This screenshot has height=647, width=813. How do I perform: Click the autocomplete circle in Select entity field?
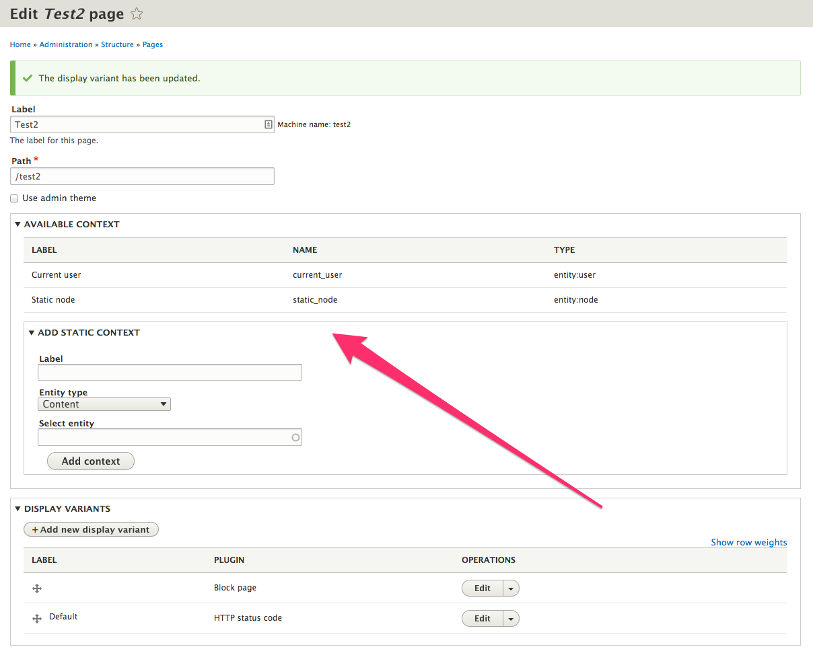[x=295, y=438]
